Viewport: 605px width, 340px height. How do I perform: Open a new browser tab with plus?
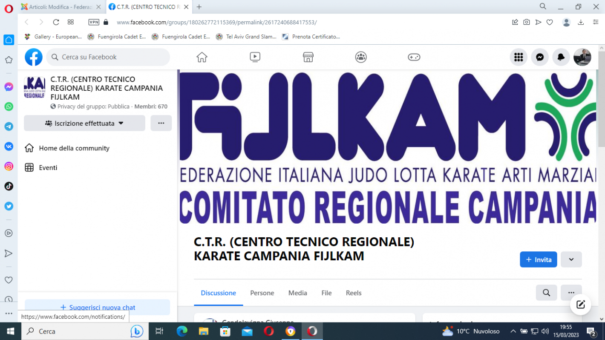coord(199,7)
